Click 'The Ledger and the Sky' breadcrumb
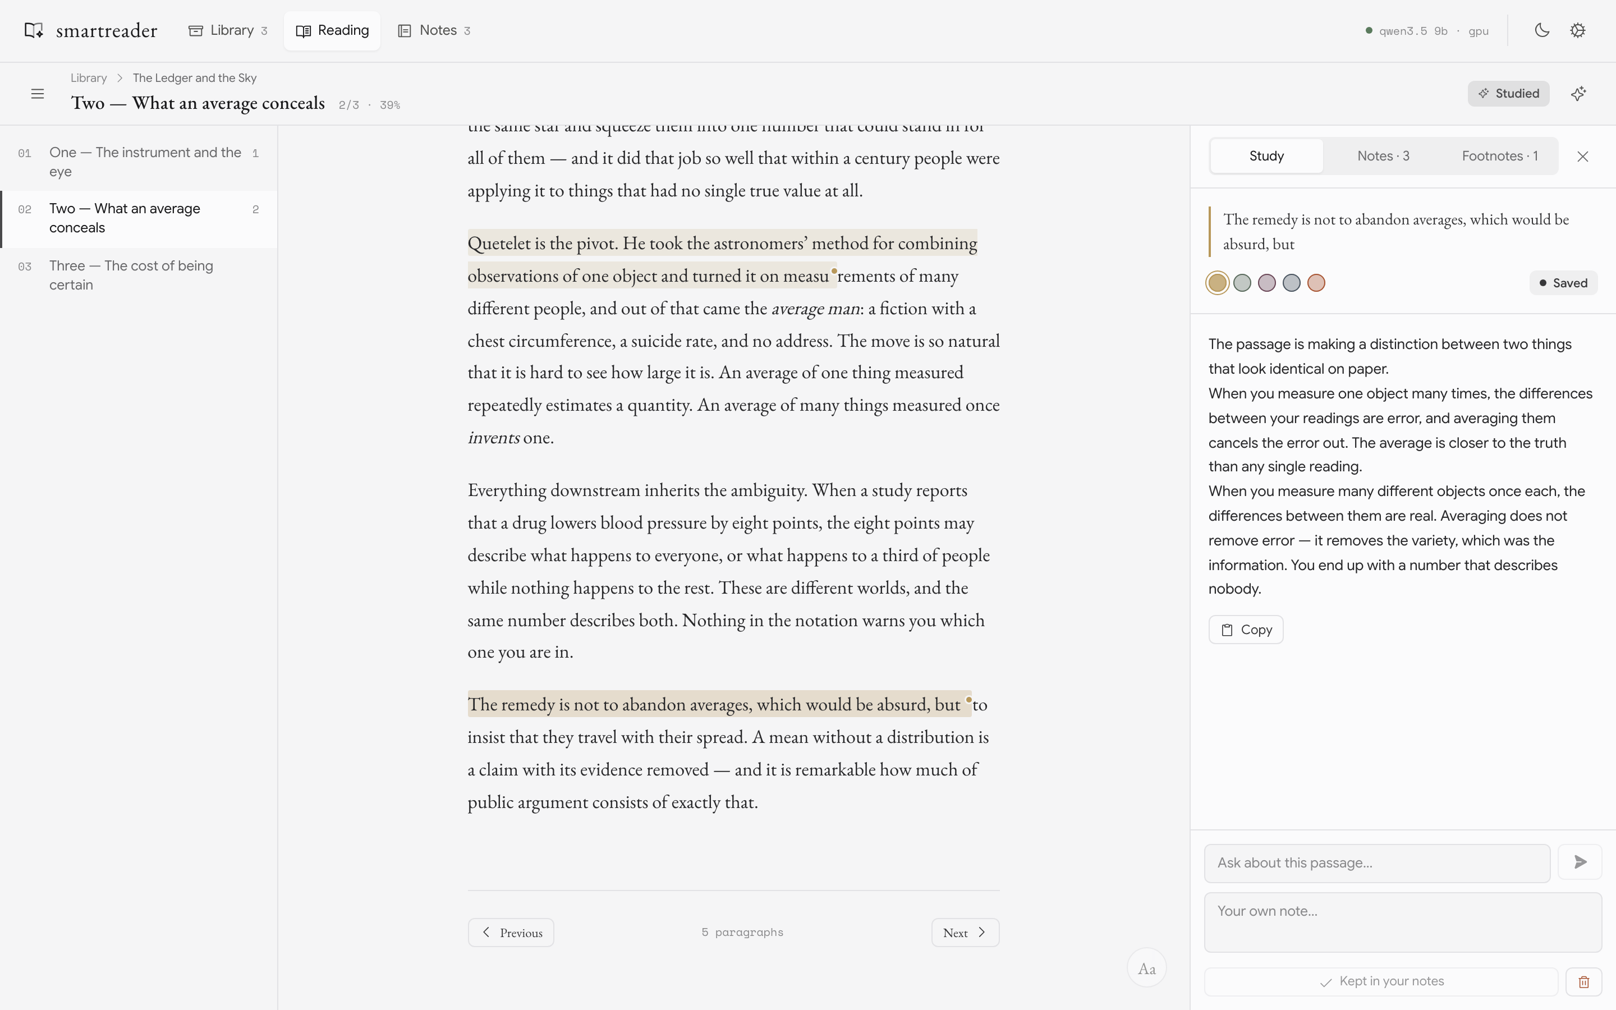The height and width of the screenshot is (1010, 1616). [x=194, y=77]
